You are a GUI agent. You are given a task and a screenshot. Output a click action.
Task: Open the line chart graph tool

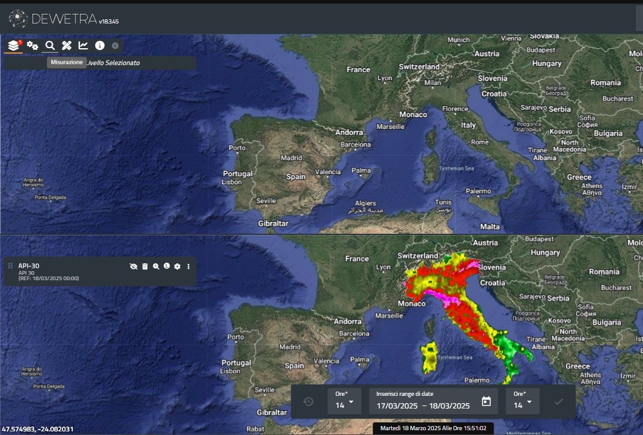point(83,45)
